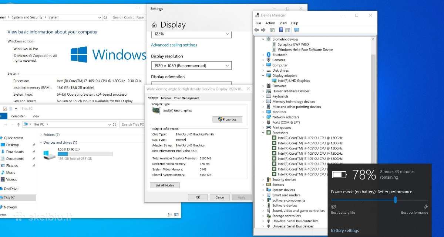Image resolution: width=444 pixels, height=237 pixels.
Task: Expand the Disk drives node
Action: (x=263, y=70)
